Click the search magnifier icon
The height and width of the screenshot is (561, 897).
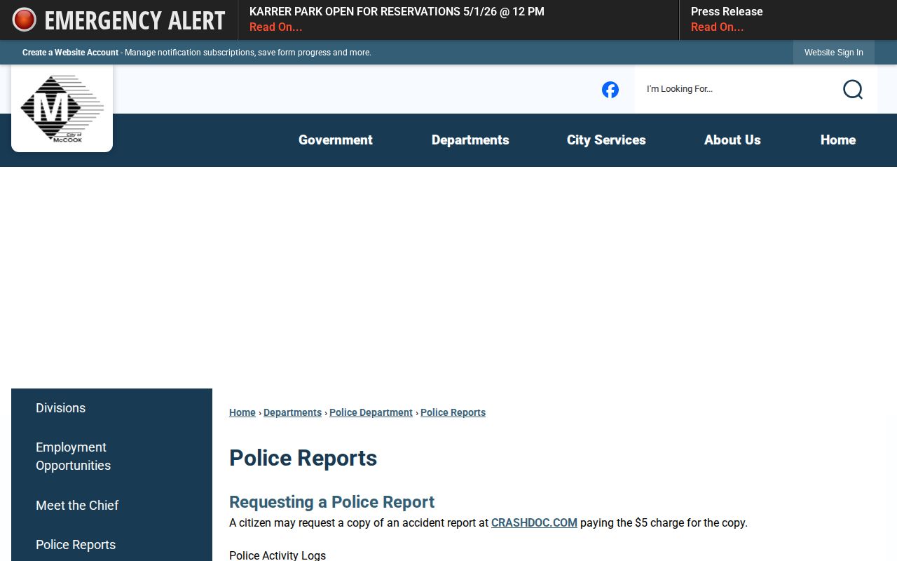pyautogui.click(x=853, y=89)
